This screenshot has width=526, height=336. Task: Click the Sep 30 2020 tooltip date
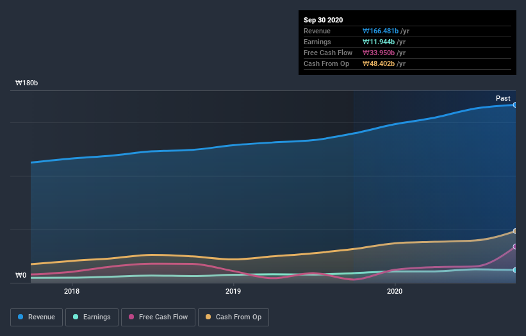(x=324, y=20)
